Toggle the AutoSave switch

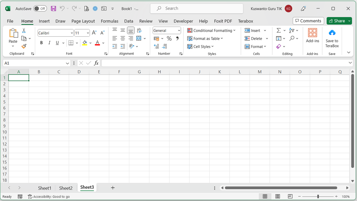pos(40,9)
